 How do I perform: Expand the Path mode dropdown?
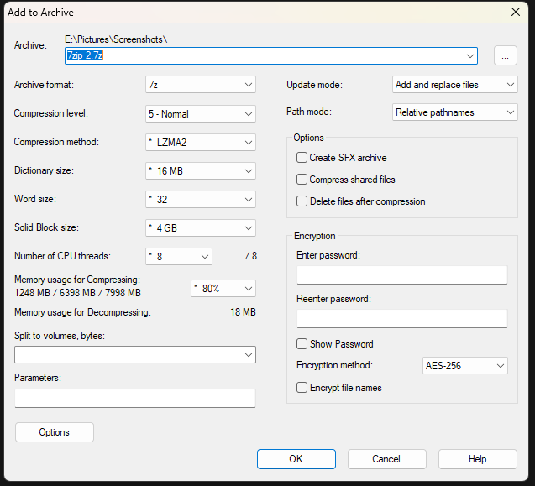(x=454, y=112)
